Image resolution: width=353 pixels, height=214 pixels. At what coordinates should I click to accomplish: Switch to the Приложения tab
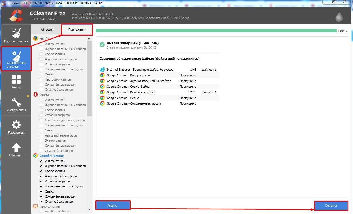[77, 29]
